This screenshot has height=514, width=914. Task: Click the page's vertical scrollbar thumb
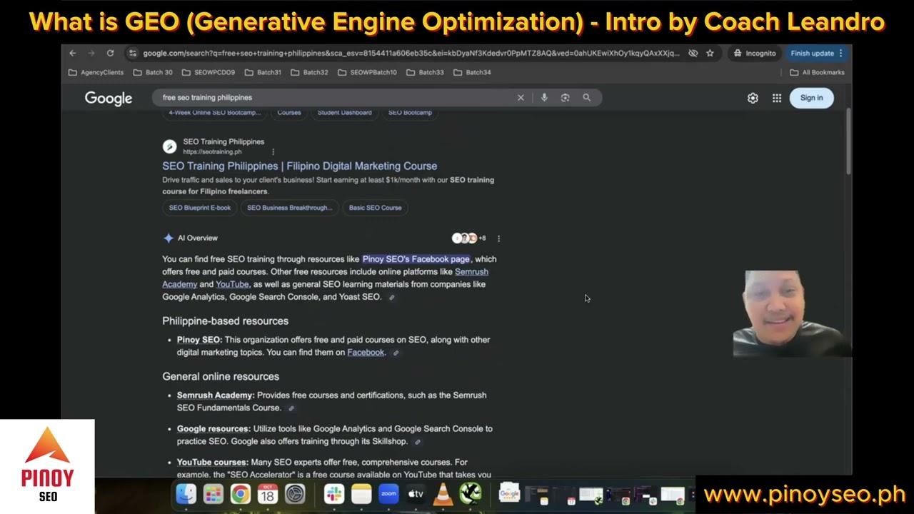(848, 141)
